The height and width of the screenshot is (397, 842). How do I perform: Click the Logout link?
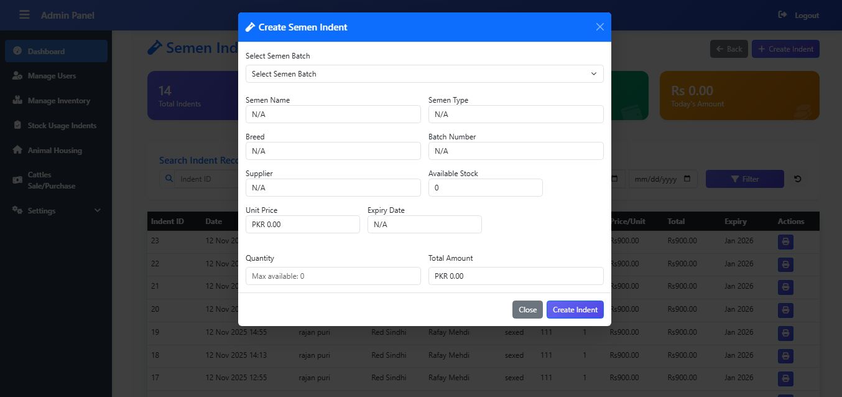(x=799, y=15)
